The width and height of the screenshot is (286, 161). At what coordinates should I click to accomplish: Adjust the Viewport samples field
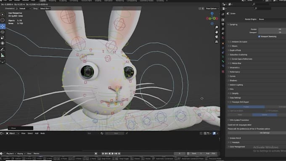coord(272,32)
